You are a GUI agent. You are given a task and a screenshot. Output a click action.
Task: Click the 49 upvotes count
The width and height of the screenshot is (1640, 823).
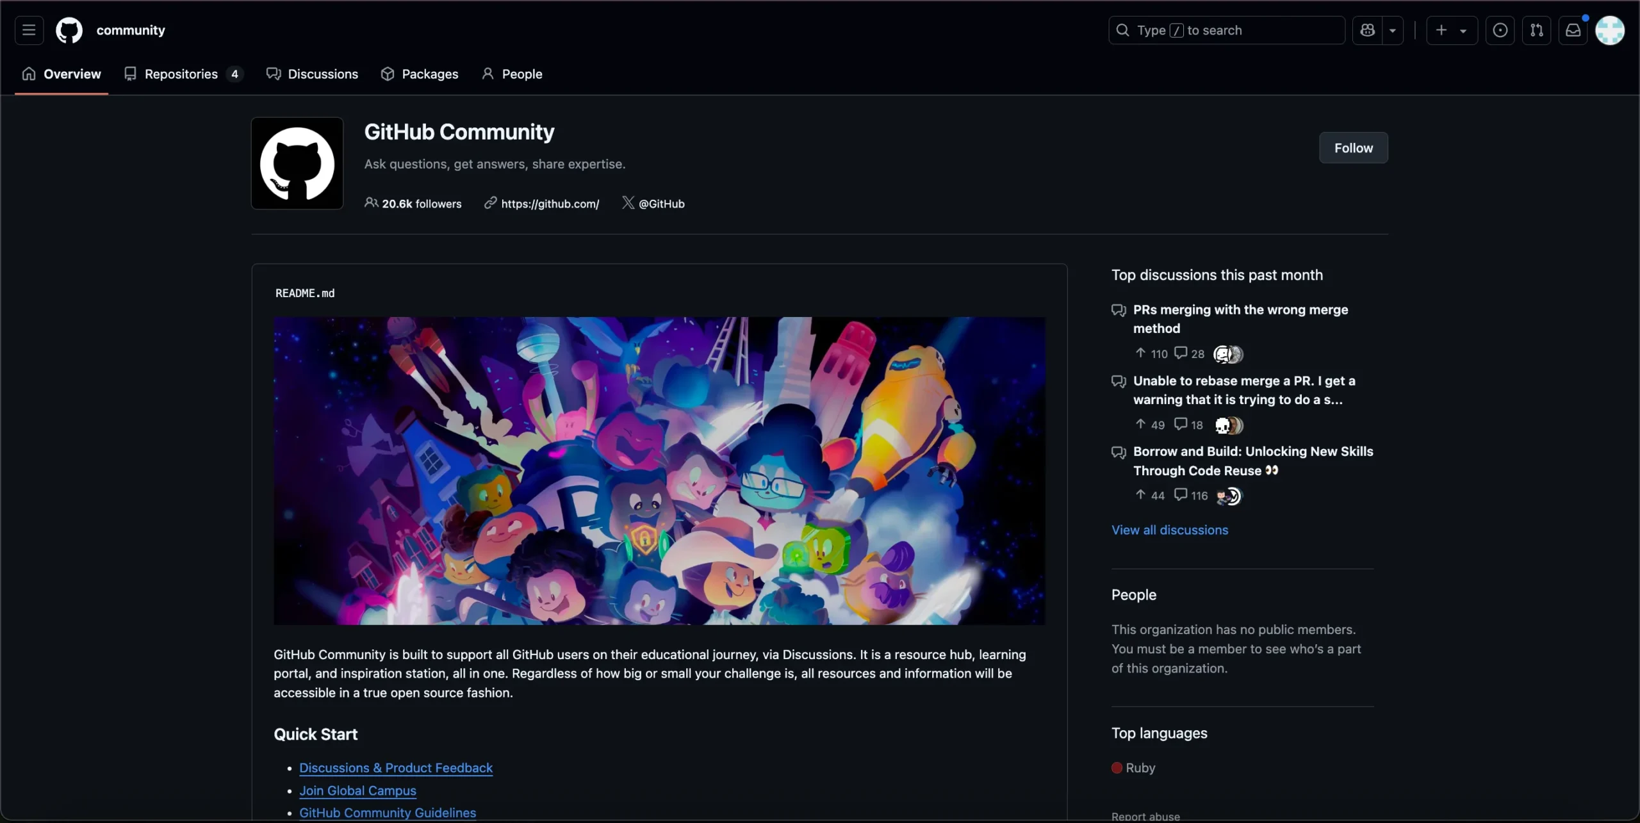1150,425
